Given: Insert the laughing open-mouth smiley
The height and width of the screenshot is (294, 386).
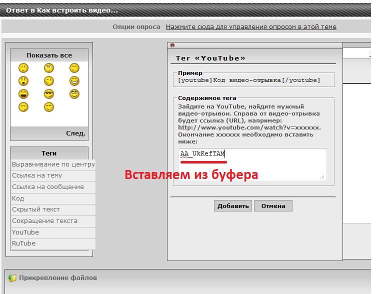Looking at the screenshot, I should click(23, 94).
